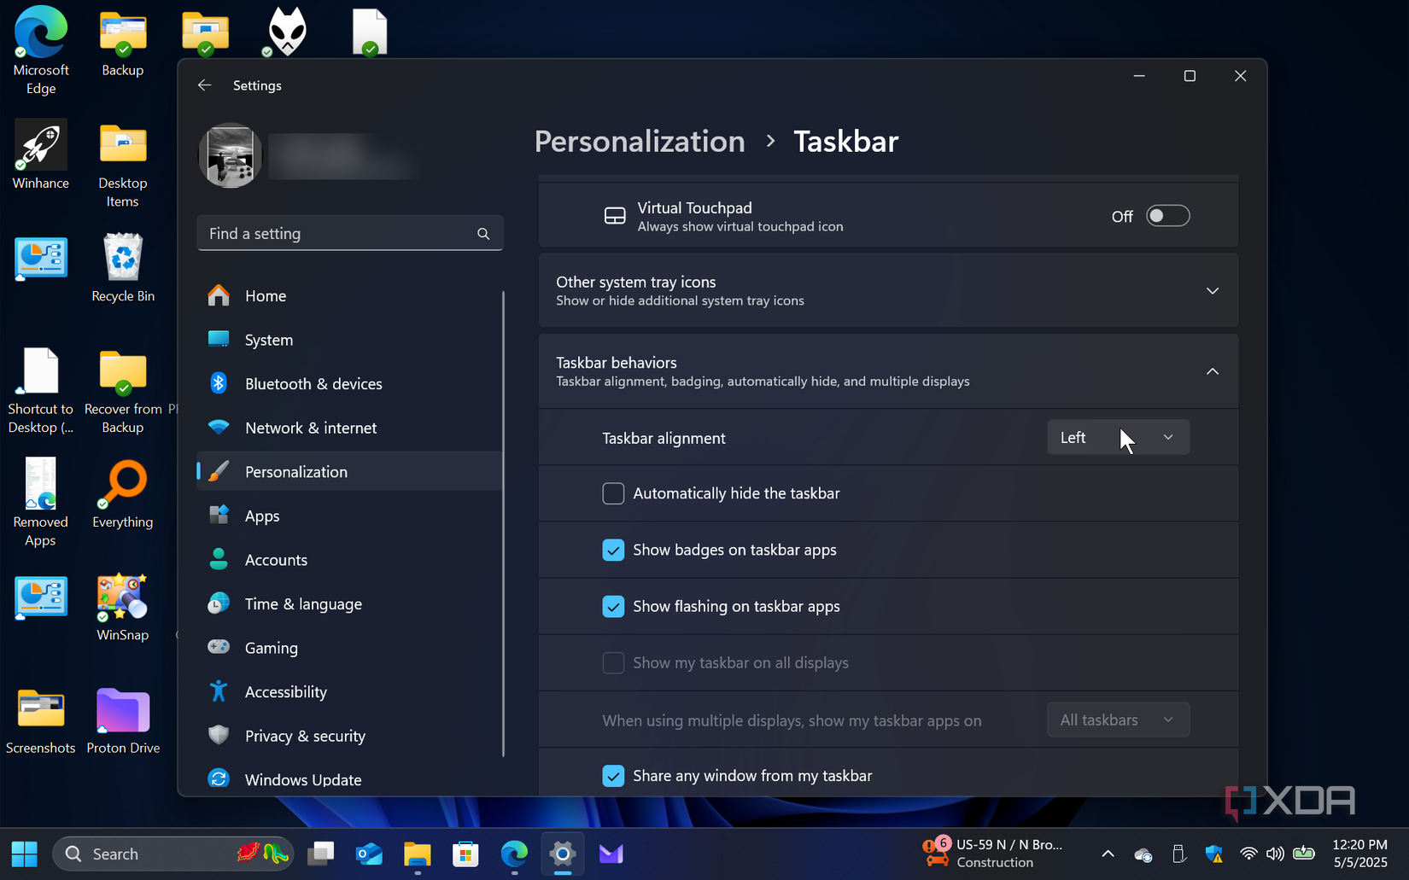Select the Winhance desktop icon

40,155
